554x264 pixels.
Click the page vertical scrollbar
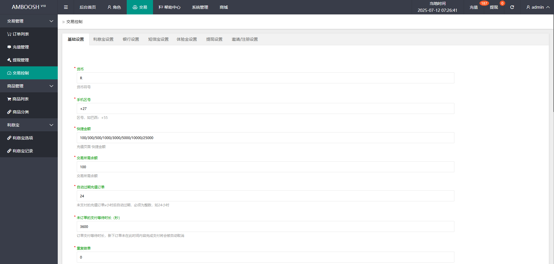coord(553,63)
